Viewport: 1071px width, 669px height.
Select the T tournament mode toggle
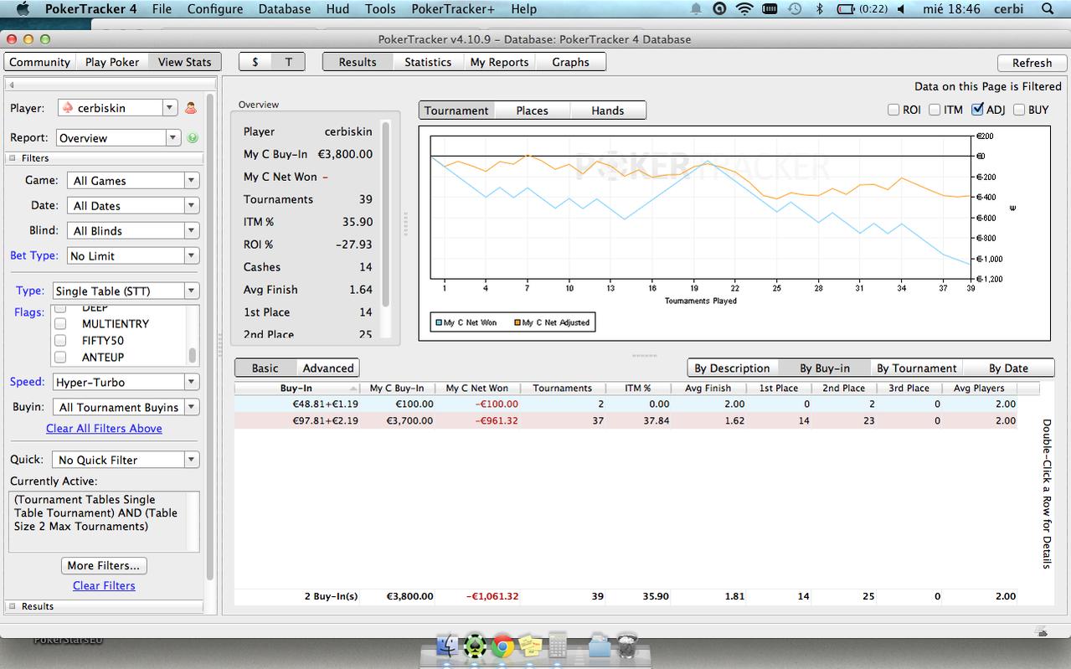(x=289, y=62)
